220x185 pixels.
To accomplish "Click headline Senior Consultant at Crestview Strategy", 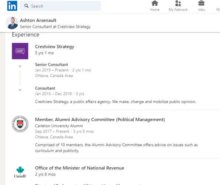I will [55, 27].
